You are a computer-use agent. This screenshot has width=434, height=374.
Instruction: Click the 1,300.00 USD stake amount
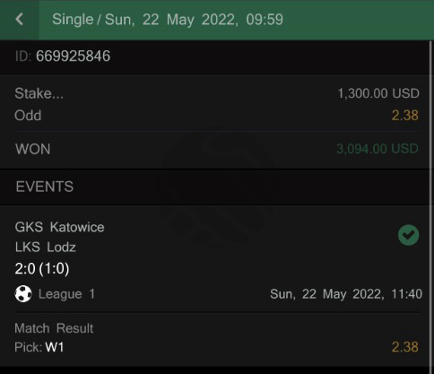pyautogui.click(x=378, y=93)
